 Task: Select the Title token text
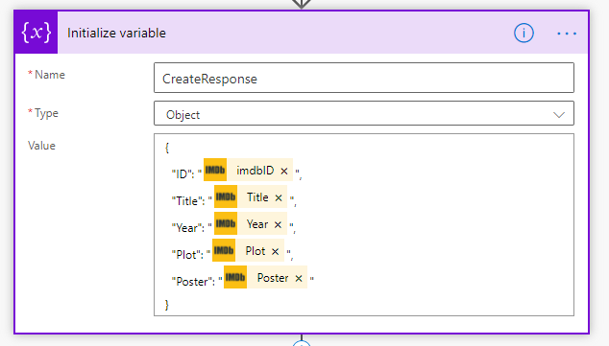[x=257, y=197]
